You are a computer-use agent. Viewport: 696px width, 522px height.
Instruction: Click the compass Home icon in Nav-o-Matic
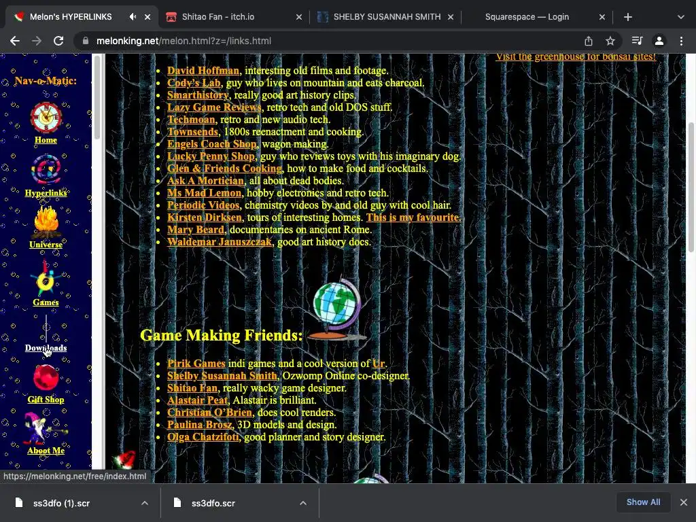click(46, 118)
